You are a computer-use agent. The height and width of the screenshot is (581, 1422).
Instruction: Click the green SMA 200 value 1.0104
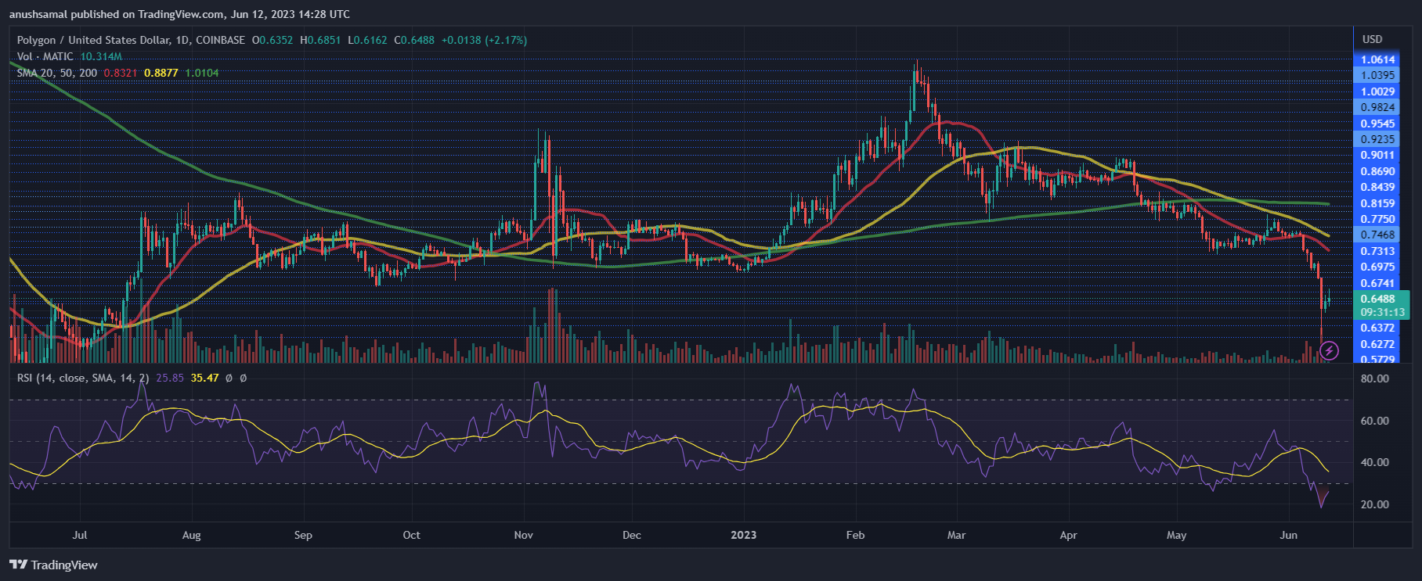[202, 73]
